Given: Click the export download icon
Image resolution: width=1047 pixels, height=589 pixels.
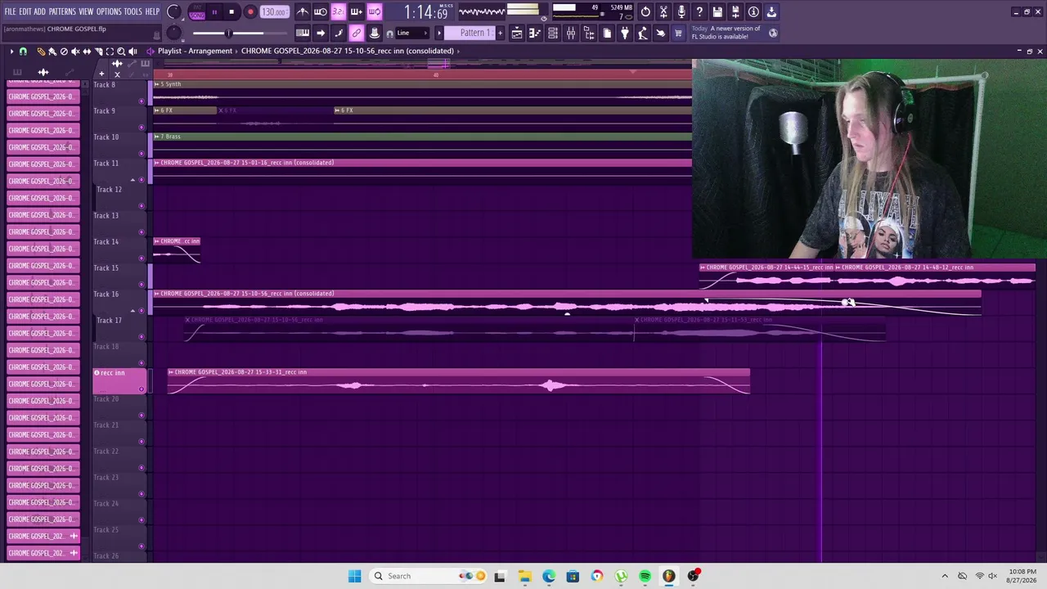Looking at the screenshot, I should [771, 11].
